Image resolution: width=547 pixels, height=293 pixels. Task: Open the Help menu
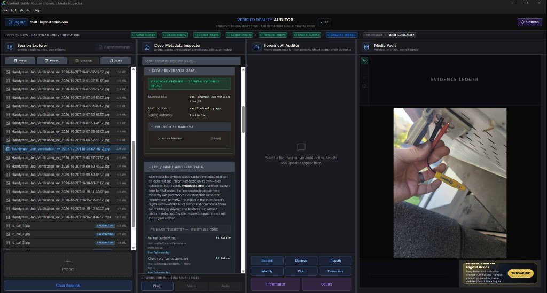coord(37,10)
